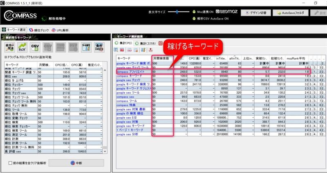The width and height of the screenshot is (327, 173).
Task: Click the トレンド trend keyword icon
Action: pyautogui.click(x=22, y=48)
